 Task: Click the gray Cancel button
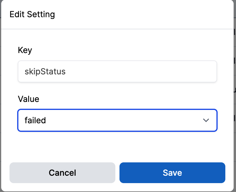(x=62, y=172)
